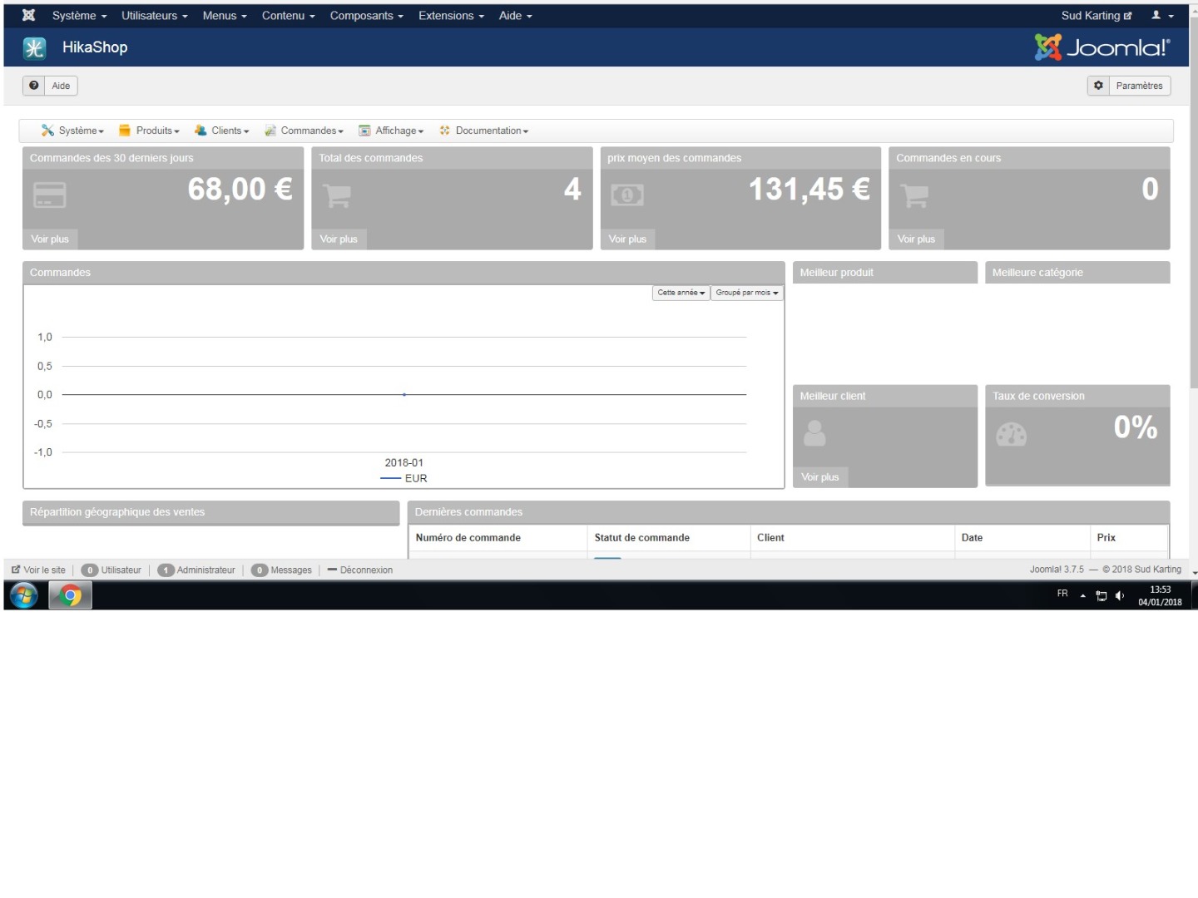Click the Statut de commande column header
Screen dimensions: 1198x898
click(642, 538)
